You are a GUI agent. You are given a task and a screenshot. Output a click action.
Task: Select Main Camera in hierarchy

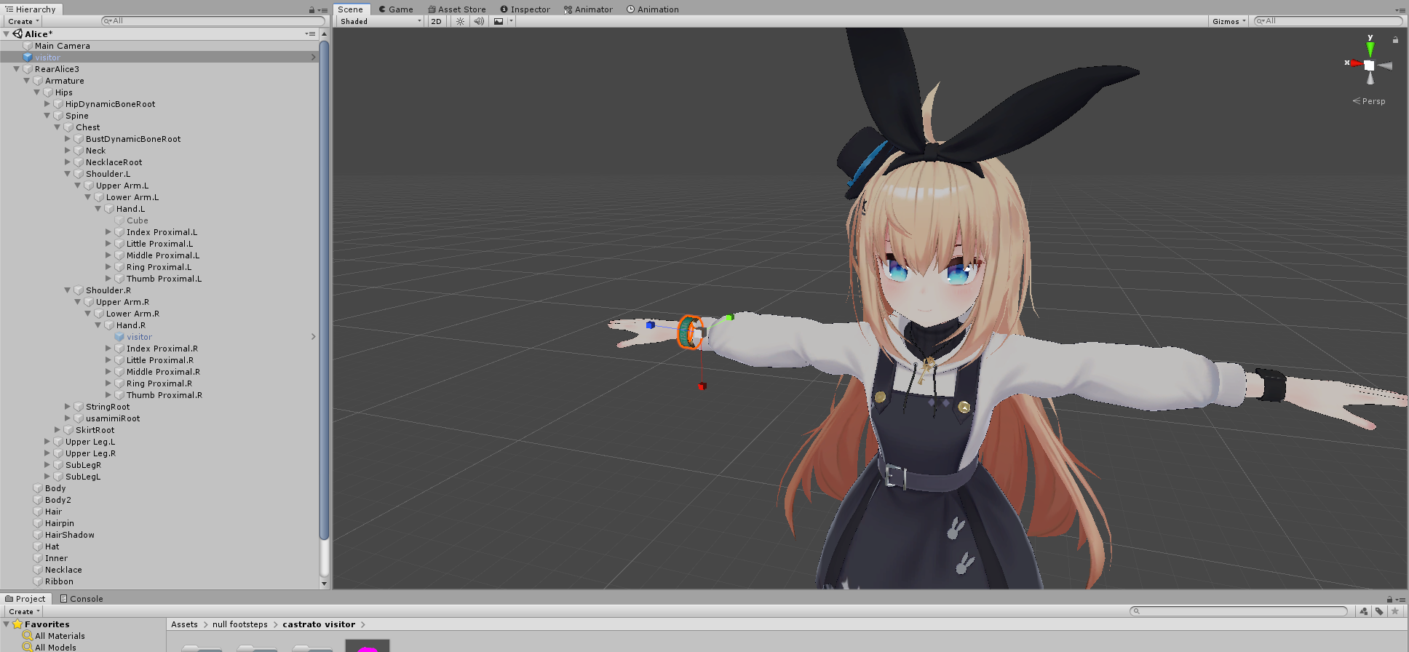62,46
